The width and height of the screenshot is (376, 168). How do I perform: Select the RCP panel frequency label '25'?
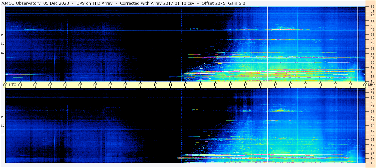[372, 39]
